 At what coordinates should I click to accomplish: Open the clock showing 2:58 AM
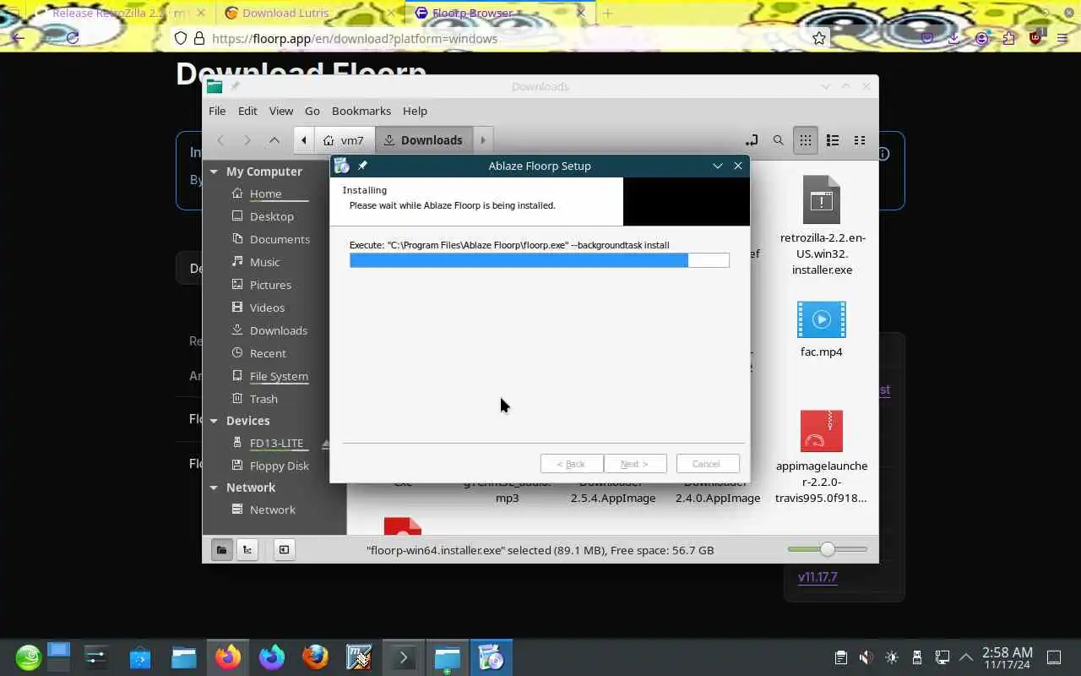(1007, 657)
